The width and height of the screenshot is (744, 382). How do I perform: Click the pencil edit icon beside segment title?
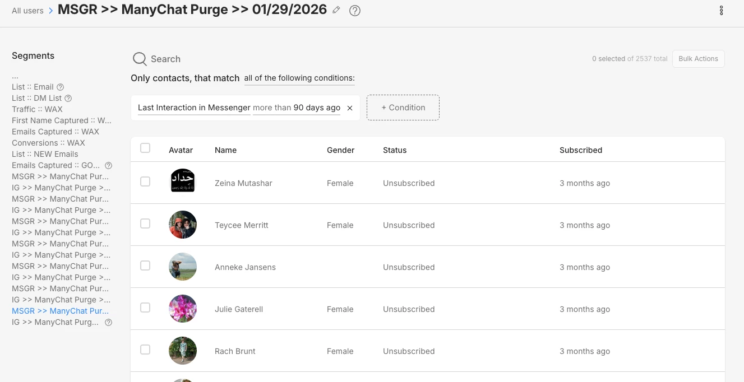coord(336,10)
